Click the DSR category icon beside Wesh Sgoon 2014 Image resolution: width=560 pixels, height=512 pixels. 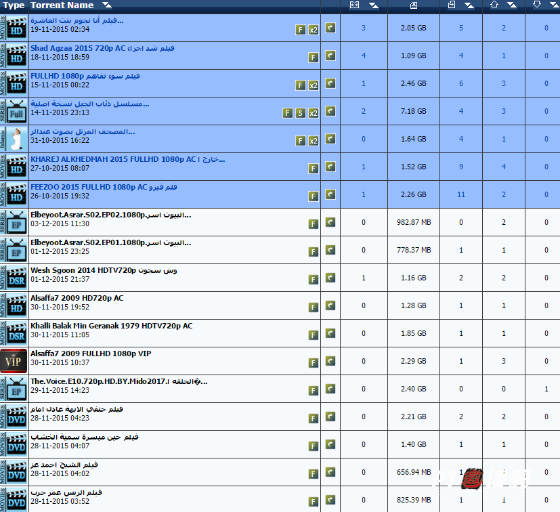[x=14, y=278]
